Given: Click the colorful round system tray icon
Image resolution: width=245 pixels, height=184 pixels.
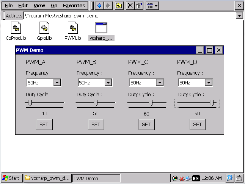Looking at the screenshot, I should 175,178.
